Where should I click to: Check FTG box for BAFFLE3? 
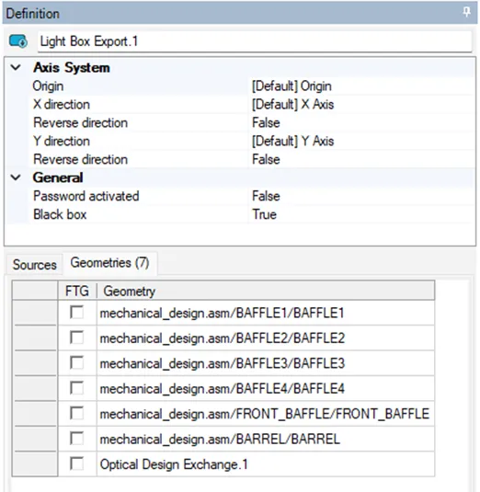coord(77,363)
